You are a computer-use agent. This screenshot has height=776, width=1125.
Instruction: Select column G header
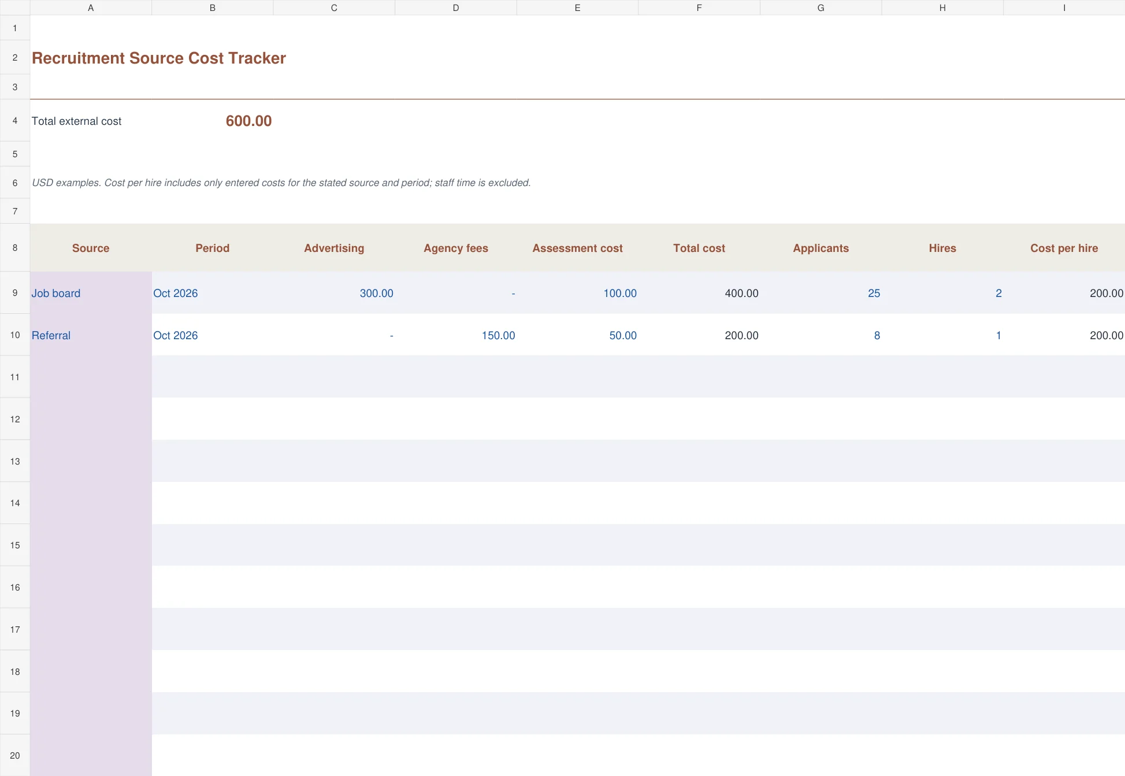point(820,8)
